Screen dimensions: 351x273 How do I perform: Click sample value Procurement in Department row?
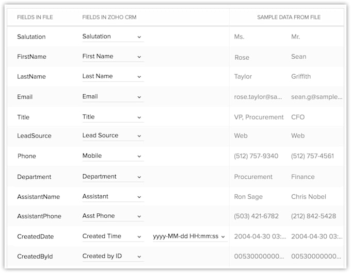(253, 177)
